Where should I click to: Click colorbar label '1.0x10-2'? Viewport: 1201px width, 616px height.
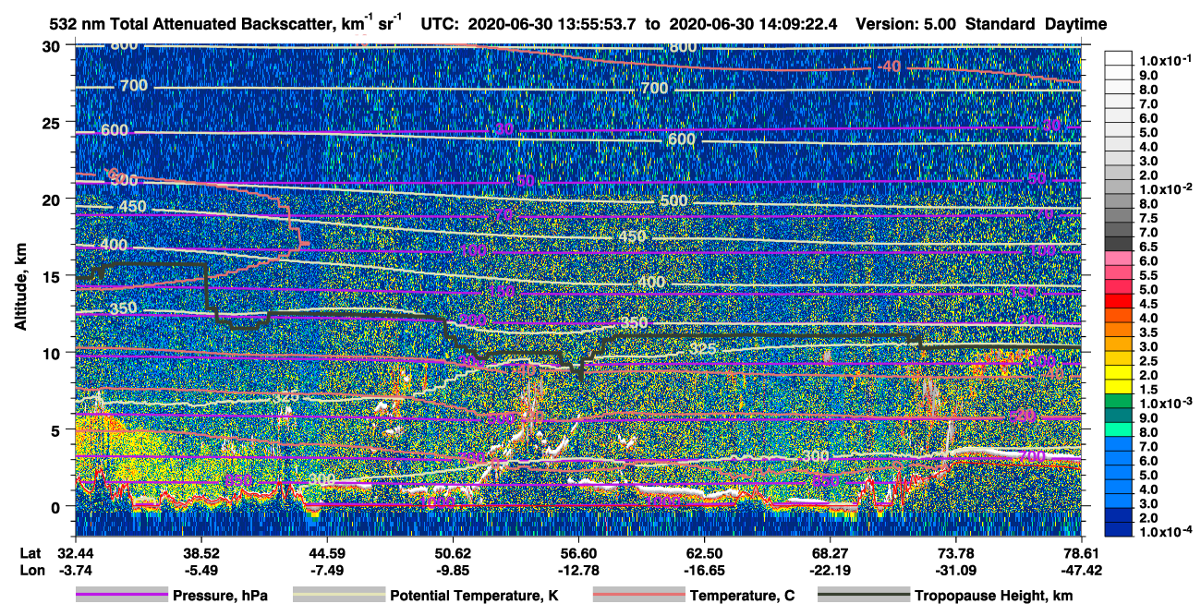click(x=1164, y=189)
